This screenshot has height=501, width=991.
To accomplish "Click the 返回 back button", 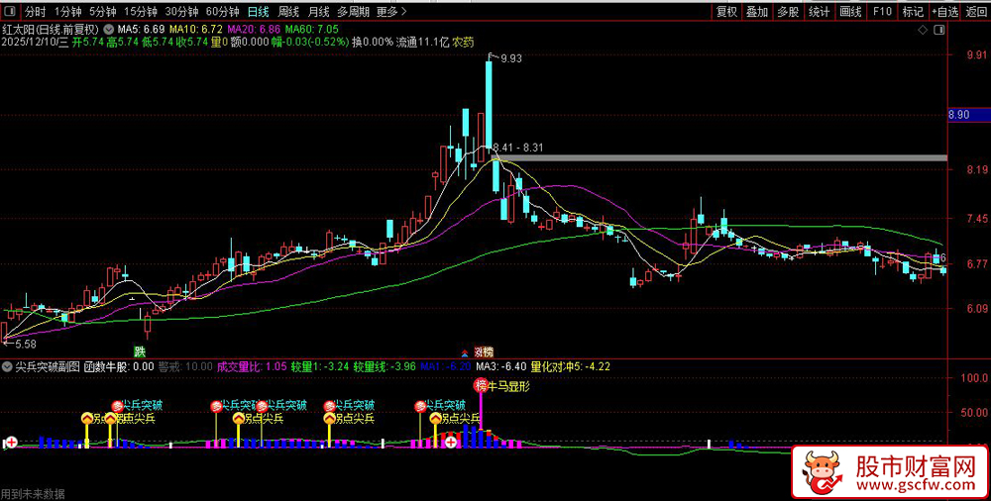I will [976, 11].
